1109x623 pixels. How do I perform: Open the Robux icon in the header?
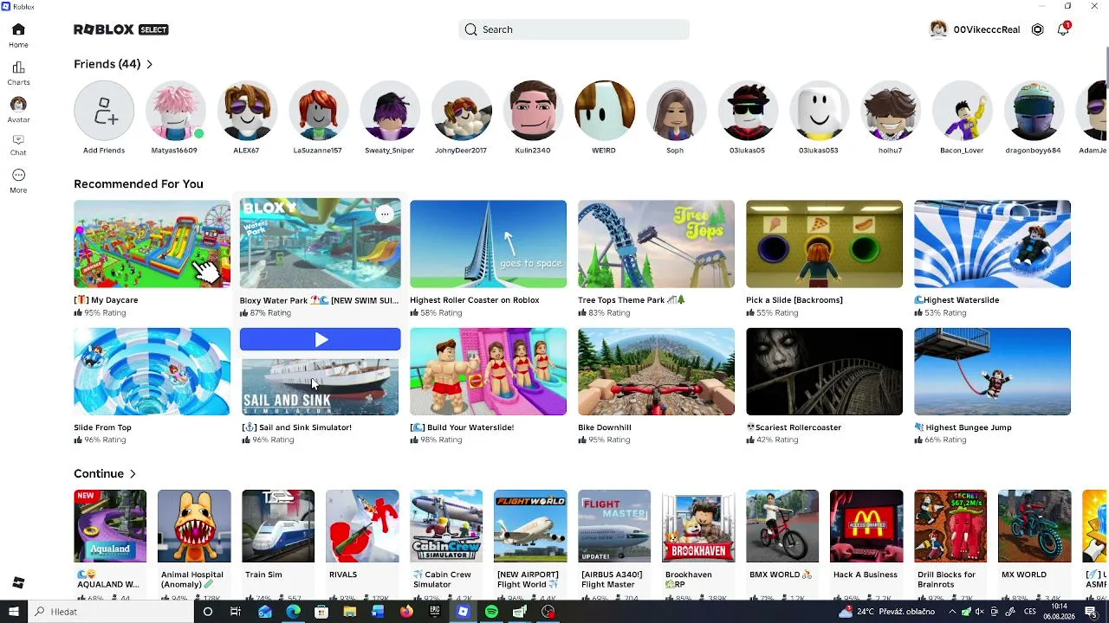1037,29
